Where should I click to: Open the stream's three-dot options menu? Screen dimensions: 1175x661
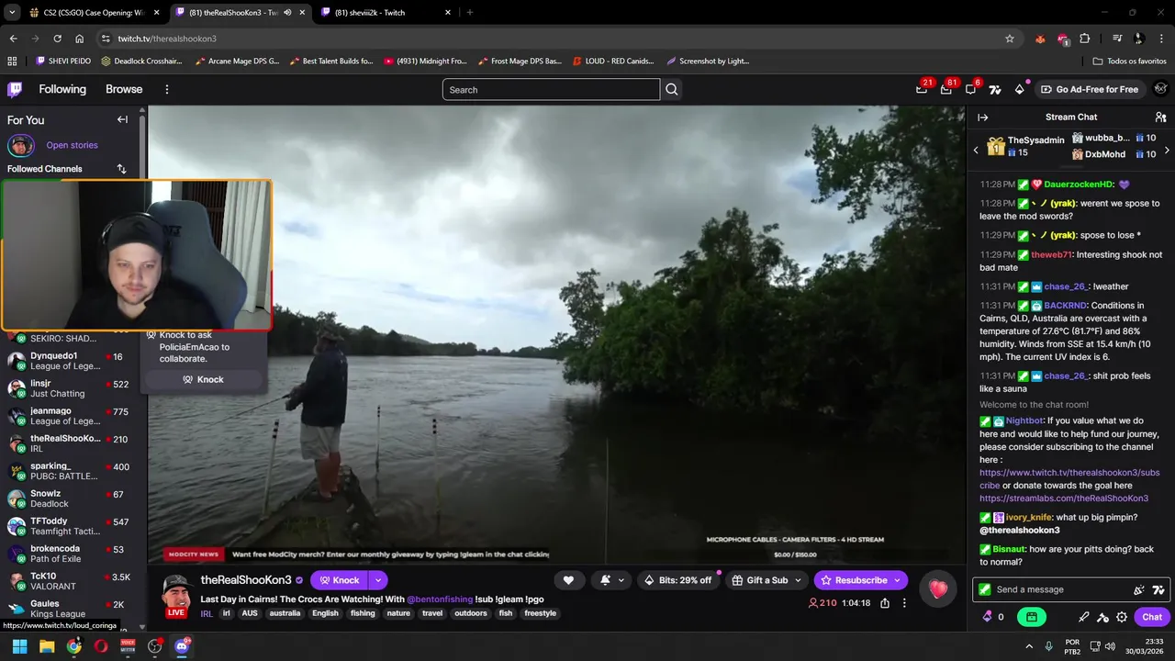coord(904,603)
